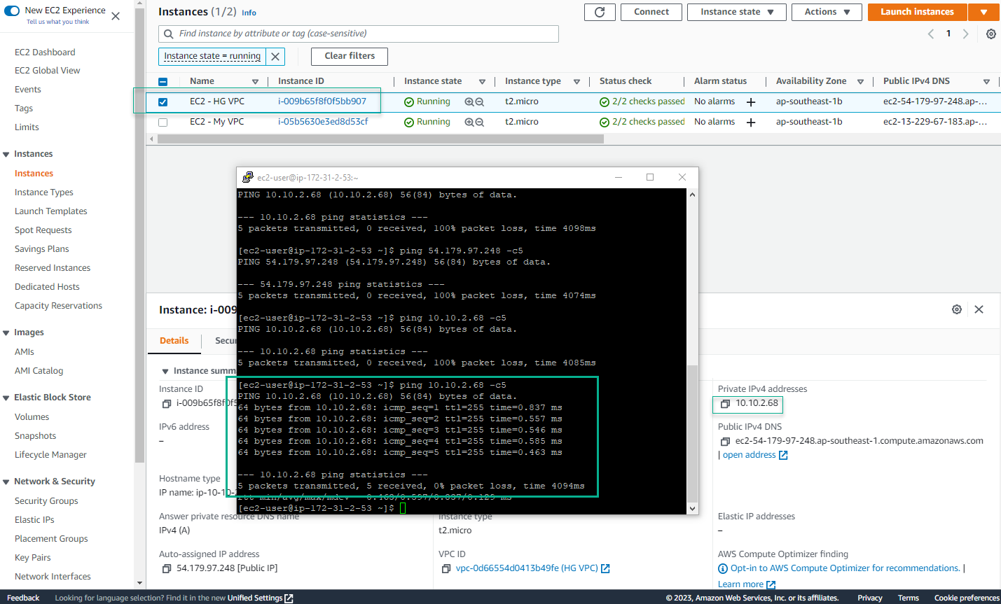Image resolution: width=1001 pixels, height=604 pixels.
Task: Remove the 'Instance state = running' filter
Action: coord(275,57)
